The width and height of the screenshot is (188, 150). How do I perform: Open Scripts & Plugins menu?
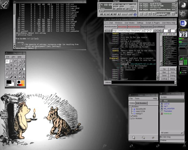pos(153,23)
